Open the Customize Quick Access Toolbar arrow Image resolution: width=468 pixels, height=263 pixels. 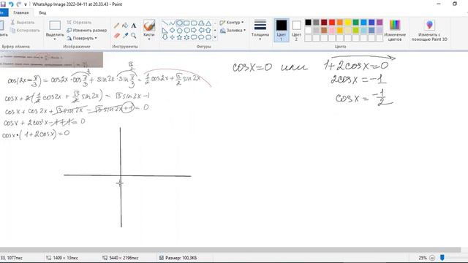(26, 4)
